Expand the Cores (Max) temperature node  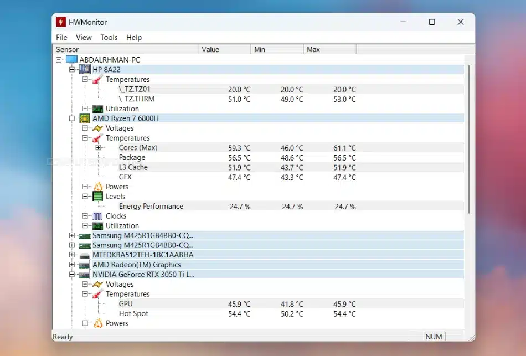[98, 148]
